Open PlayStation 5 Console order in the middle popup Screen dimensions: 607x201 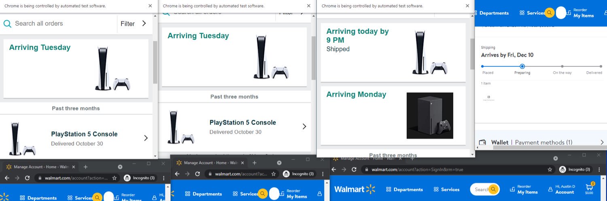(234, 126)
